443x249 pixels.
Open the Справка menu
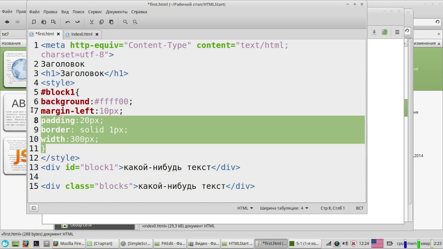139,12
